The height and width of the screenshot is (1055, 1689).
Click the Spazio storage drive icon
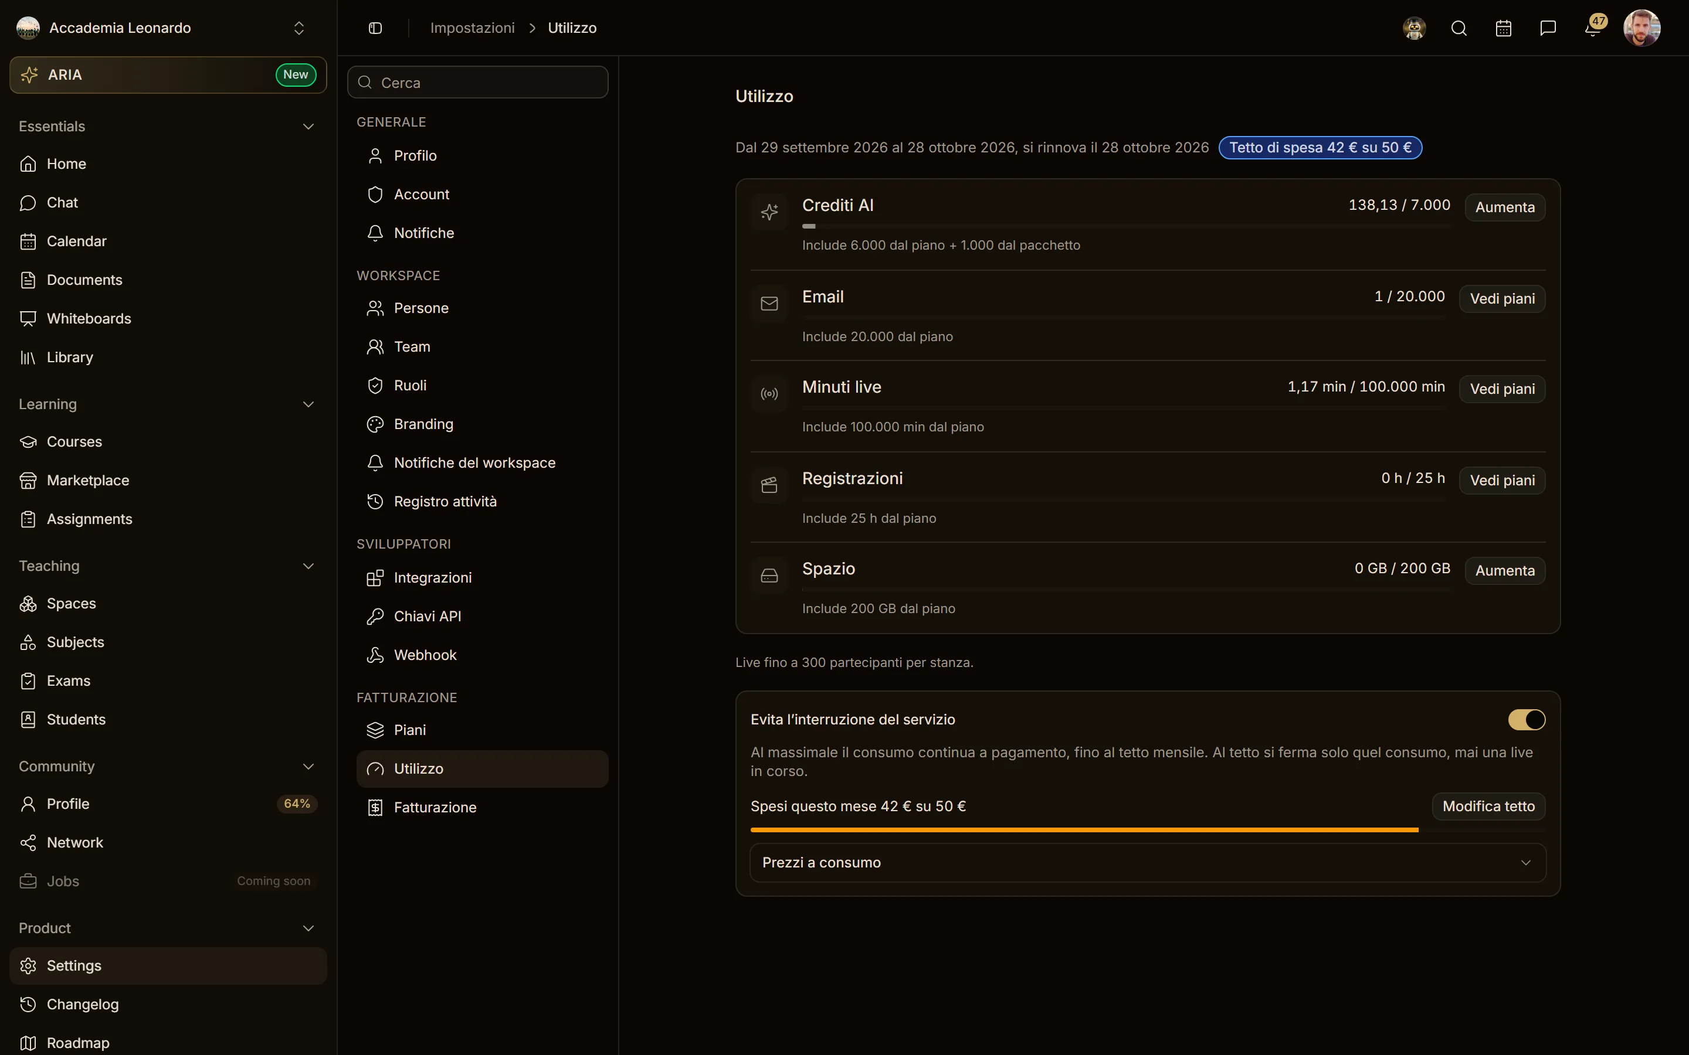click(769, 576)
